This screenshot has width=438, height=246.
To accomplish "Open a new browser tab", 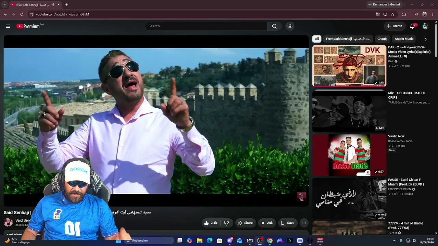I will click(x=66, y=5).
